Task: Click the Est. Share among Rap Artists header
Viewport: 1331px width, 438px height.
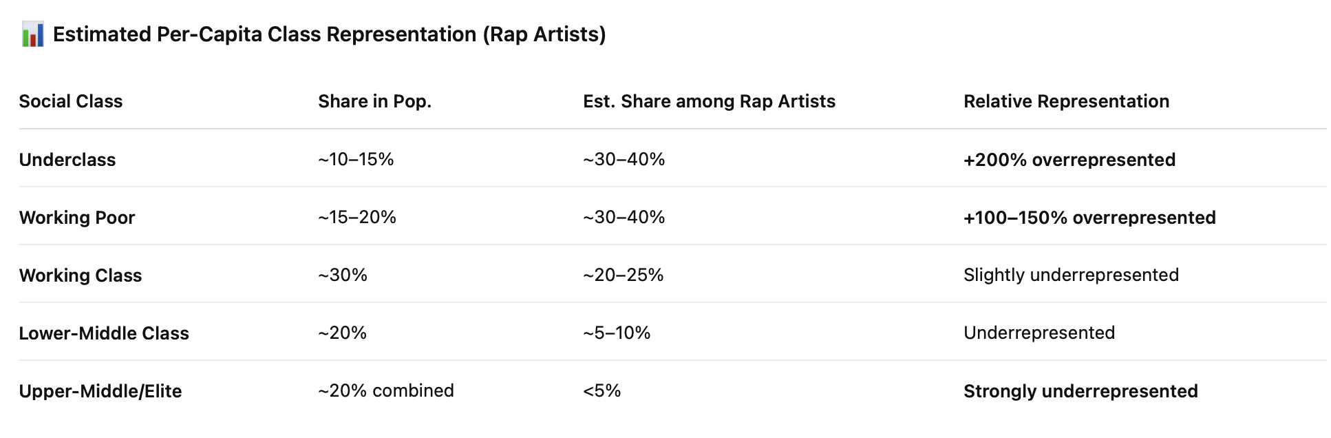Action: coord(709,101)
